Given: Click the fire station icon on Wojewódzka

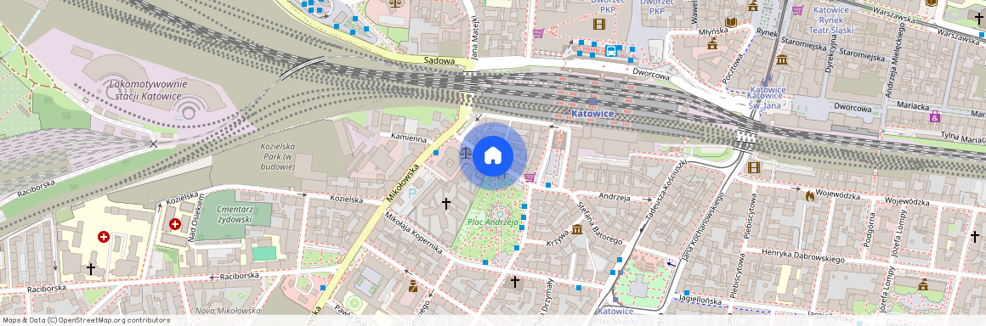Looking at the screenshot, I should pyautogui.click(x=810, y=196).
